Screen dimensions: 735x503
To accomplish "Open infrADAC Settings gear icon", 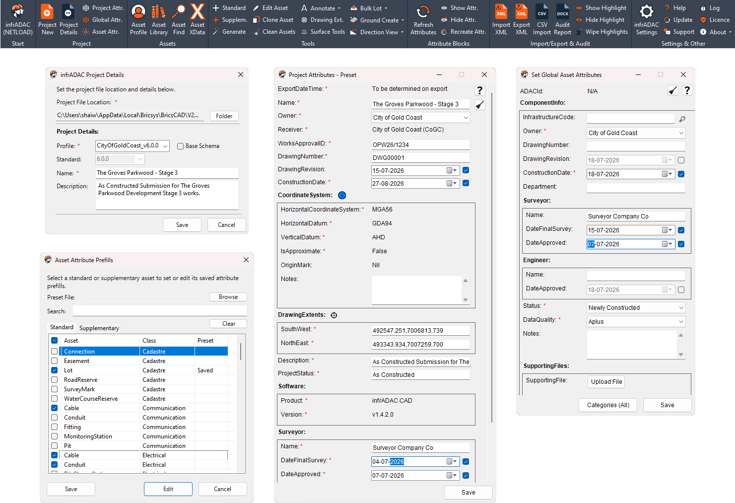I will point(646,20).
